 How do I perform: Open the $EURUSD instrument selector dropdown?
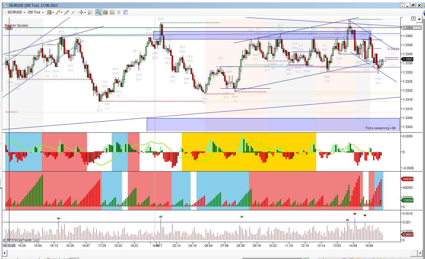click(16, 12)
